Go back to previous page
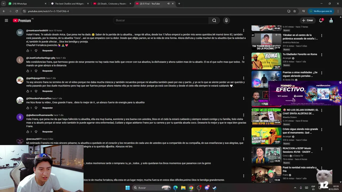 pos(4,11)
